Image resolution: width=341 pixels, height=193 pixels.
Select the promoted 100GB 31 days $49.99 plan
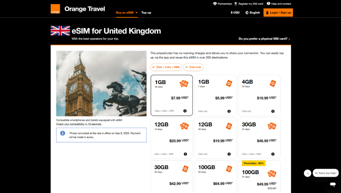click(x=259, y=177)
